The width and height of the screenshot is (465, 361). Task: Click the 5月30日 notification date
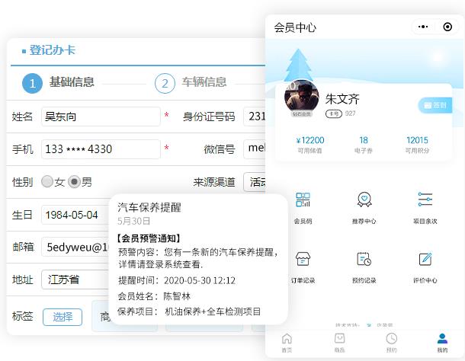coord(133,221)
